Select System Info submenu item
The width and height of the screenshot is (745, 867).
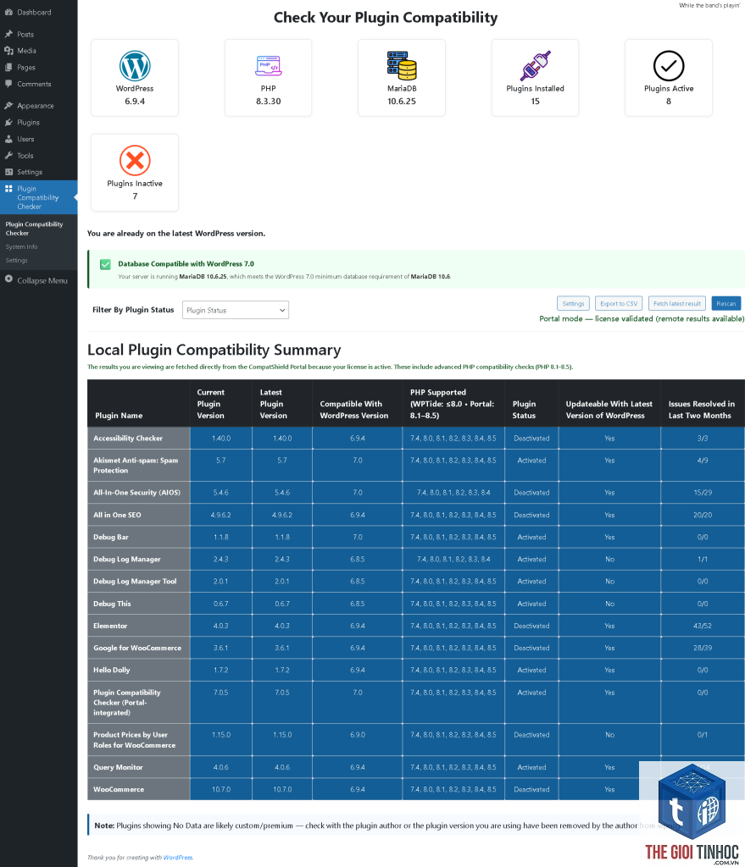pyautogui.click(x=21, y=246)
